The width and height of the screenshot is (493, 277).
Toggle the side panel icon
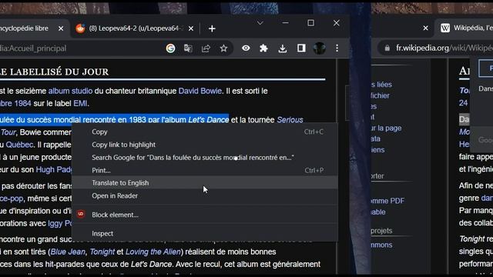point(301,48)
